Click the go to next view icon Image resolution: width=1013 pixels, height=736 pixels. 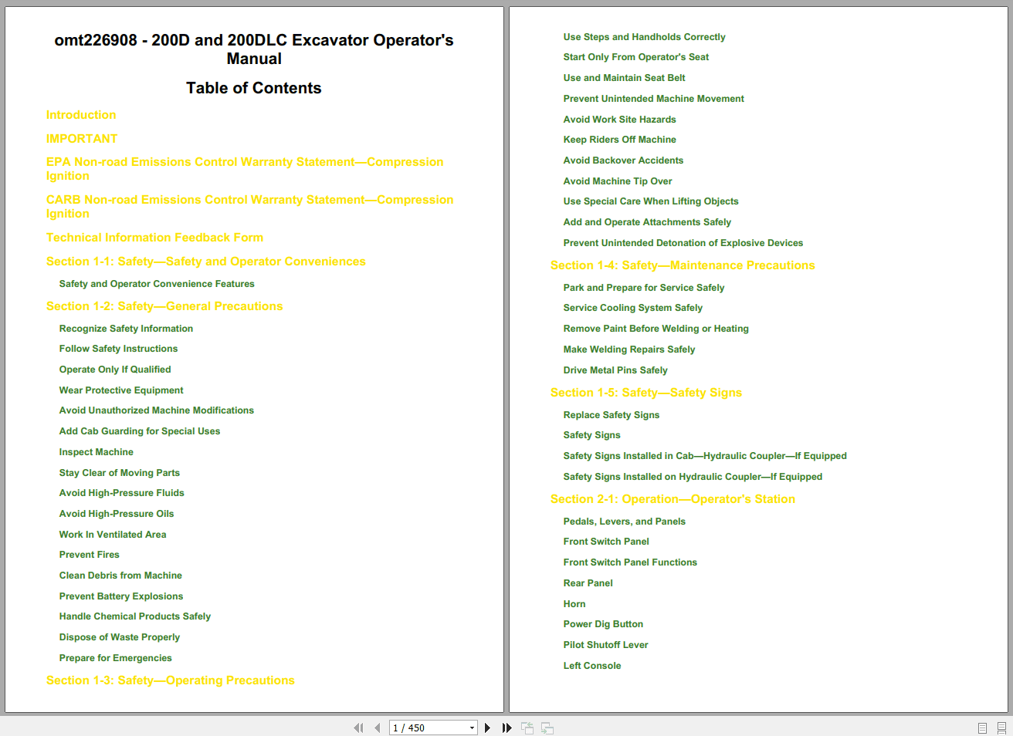pyautogui.click(x=547, y=728)
